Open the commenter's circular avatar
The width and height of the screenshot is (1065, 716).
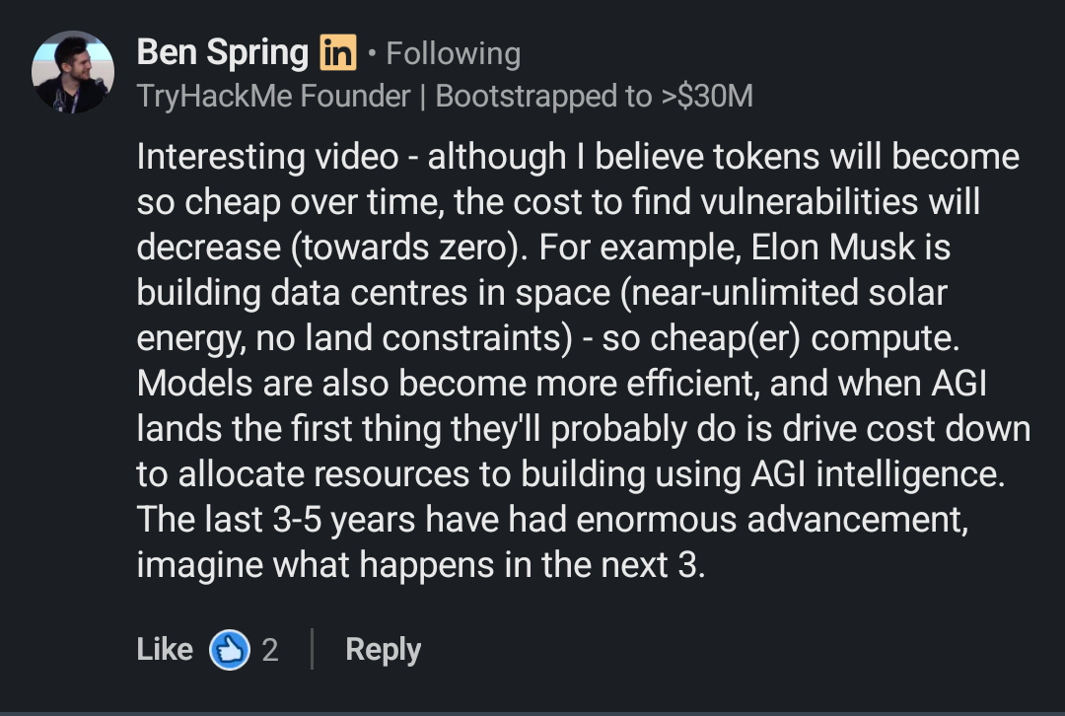point(72,71)
